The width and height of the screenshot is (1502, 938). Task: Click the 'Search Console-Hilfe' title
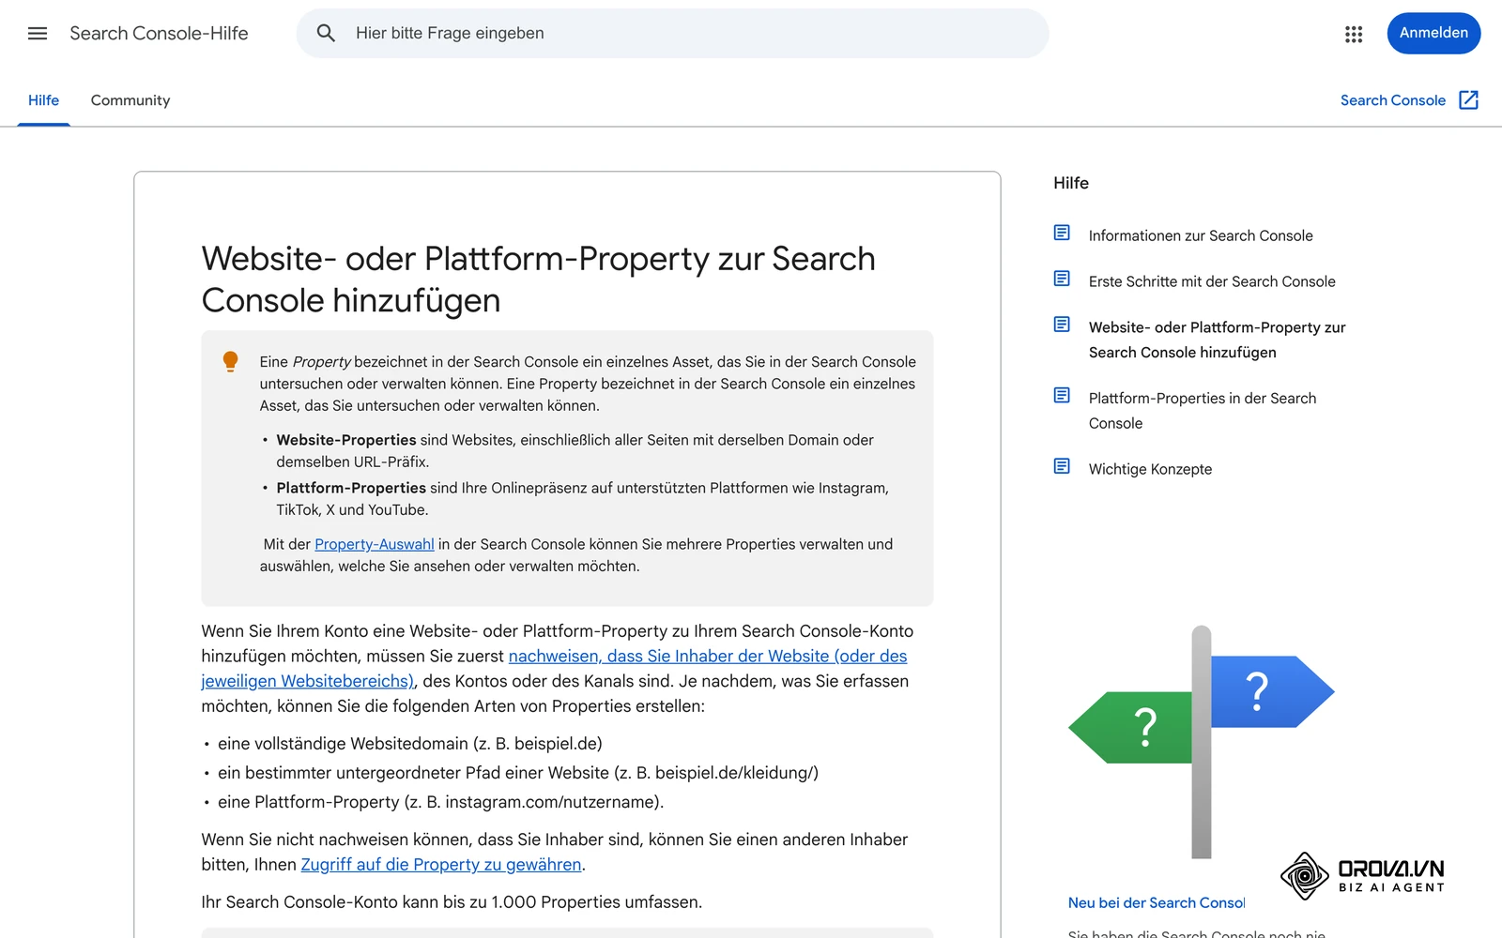pos(159,34)
